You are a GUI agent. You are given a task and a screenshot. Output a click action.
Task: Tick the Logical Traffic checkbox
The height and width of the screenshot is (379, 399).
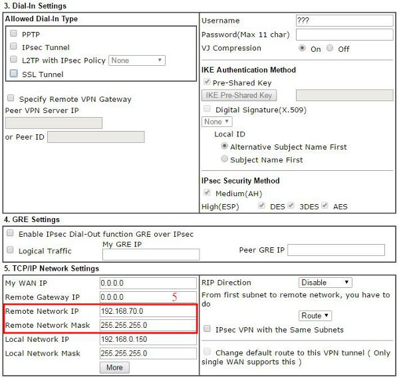[10, 250]
